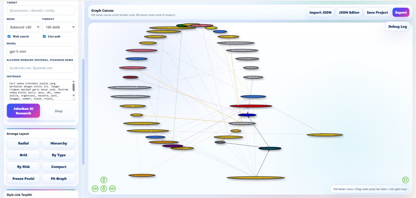The width and height of the screenshot is (416, 198).
Task: Click the Target input field
Action: point(41,10)
